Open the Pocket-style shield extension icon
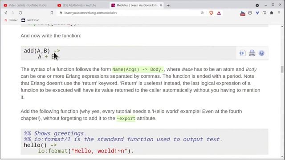This screenshot has width=285, height=160. point(250,13)
